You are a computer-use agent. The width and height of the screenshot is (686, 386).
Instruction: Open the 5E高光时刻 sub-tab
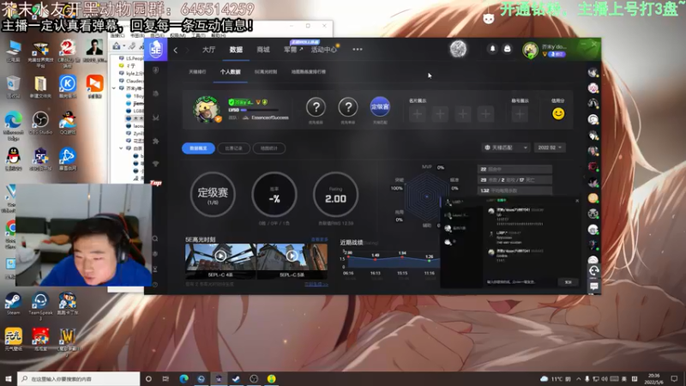click(x=266, y=72)
